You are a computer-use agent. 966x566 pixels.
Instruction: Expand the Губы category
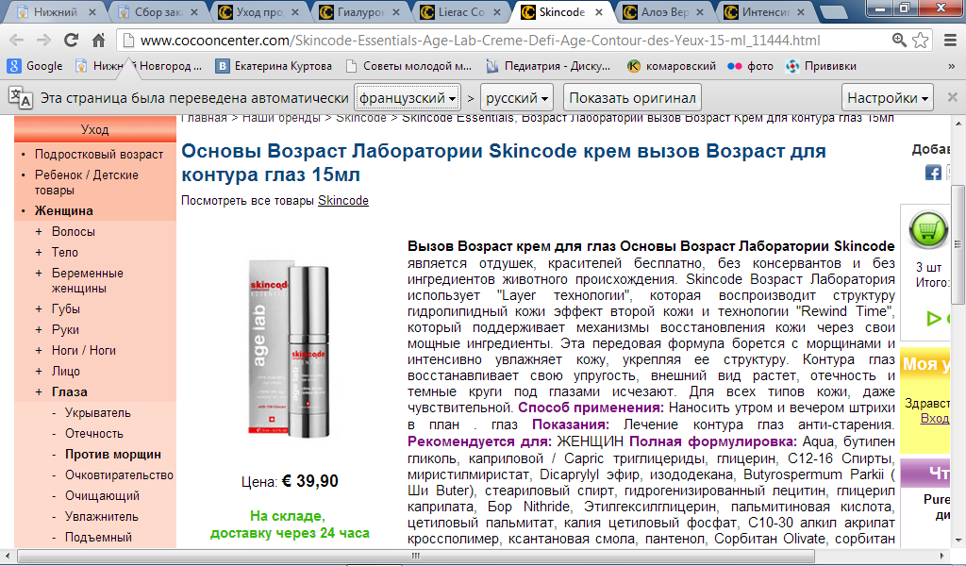66,309
